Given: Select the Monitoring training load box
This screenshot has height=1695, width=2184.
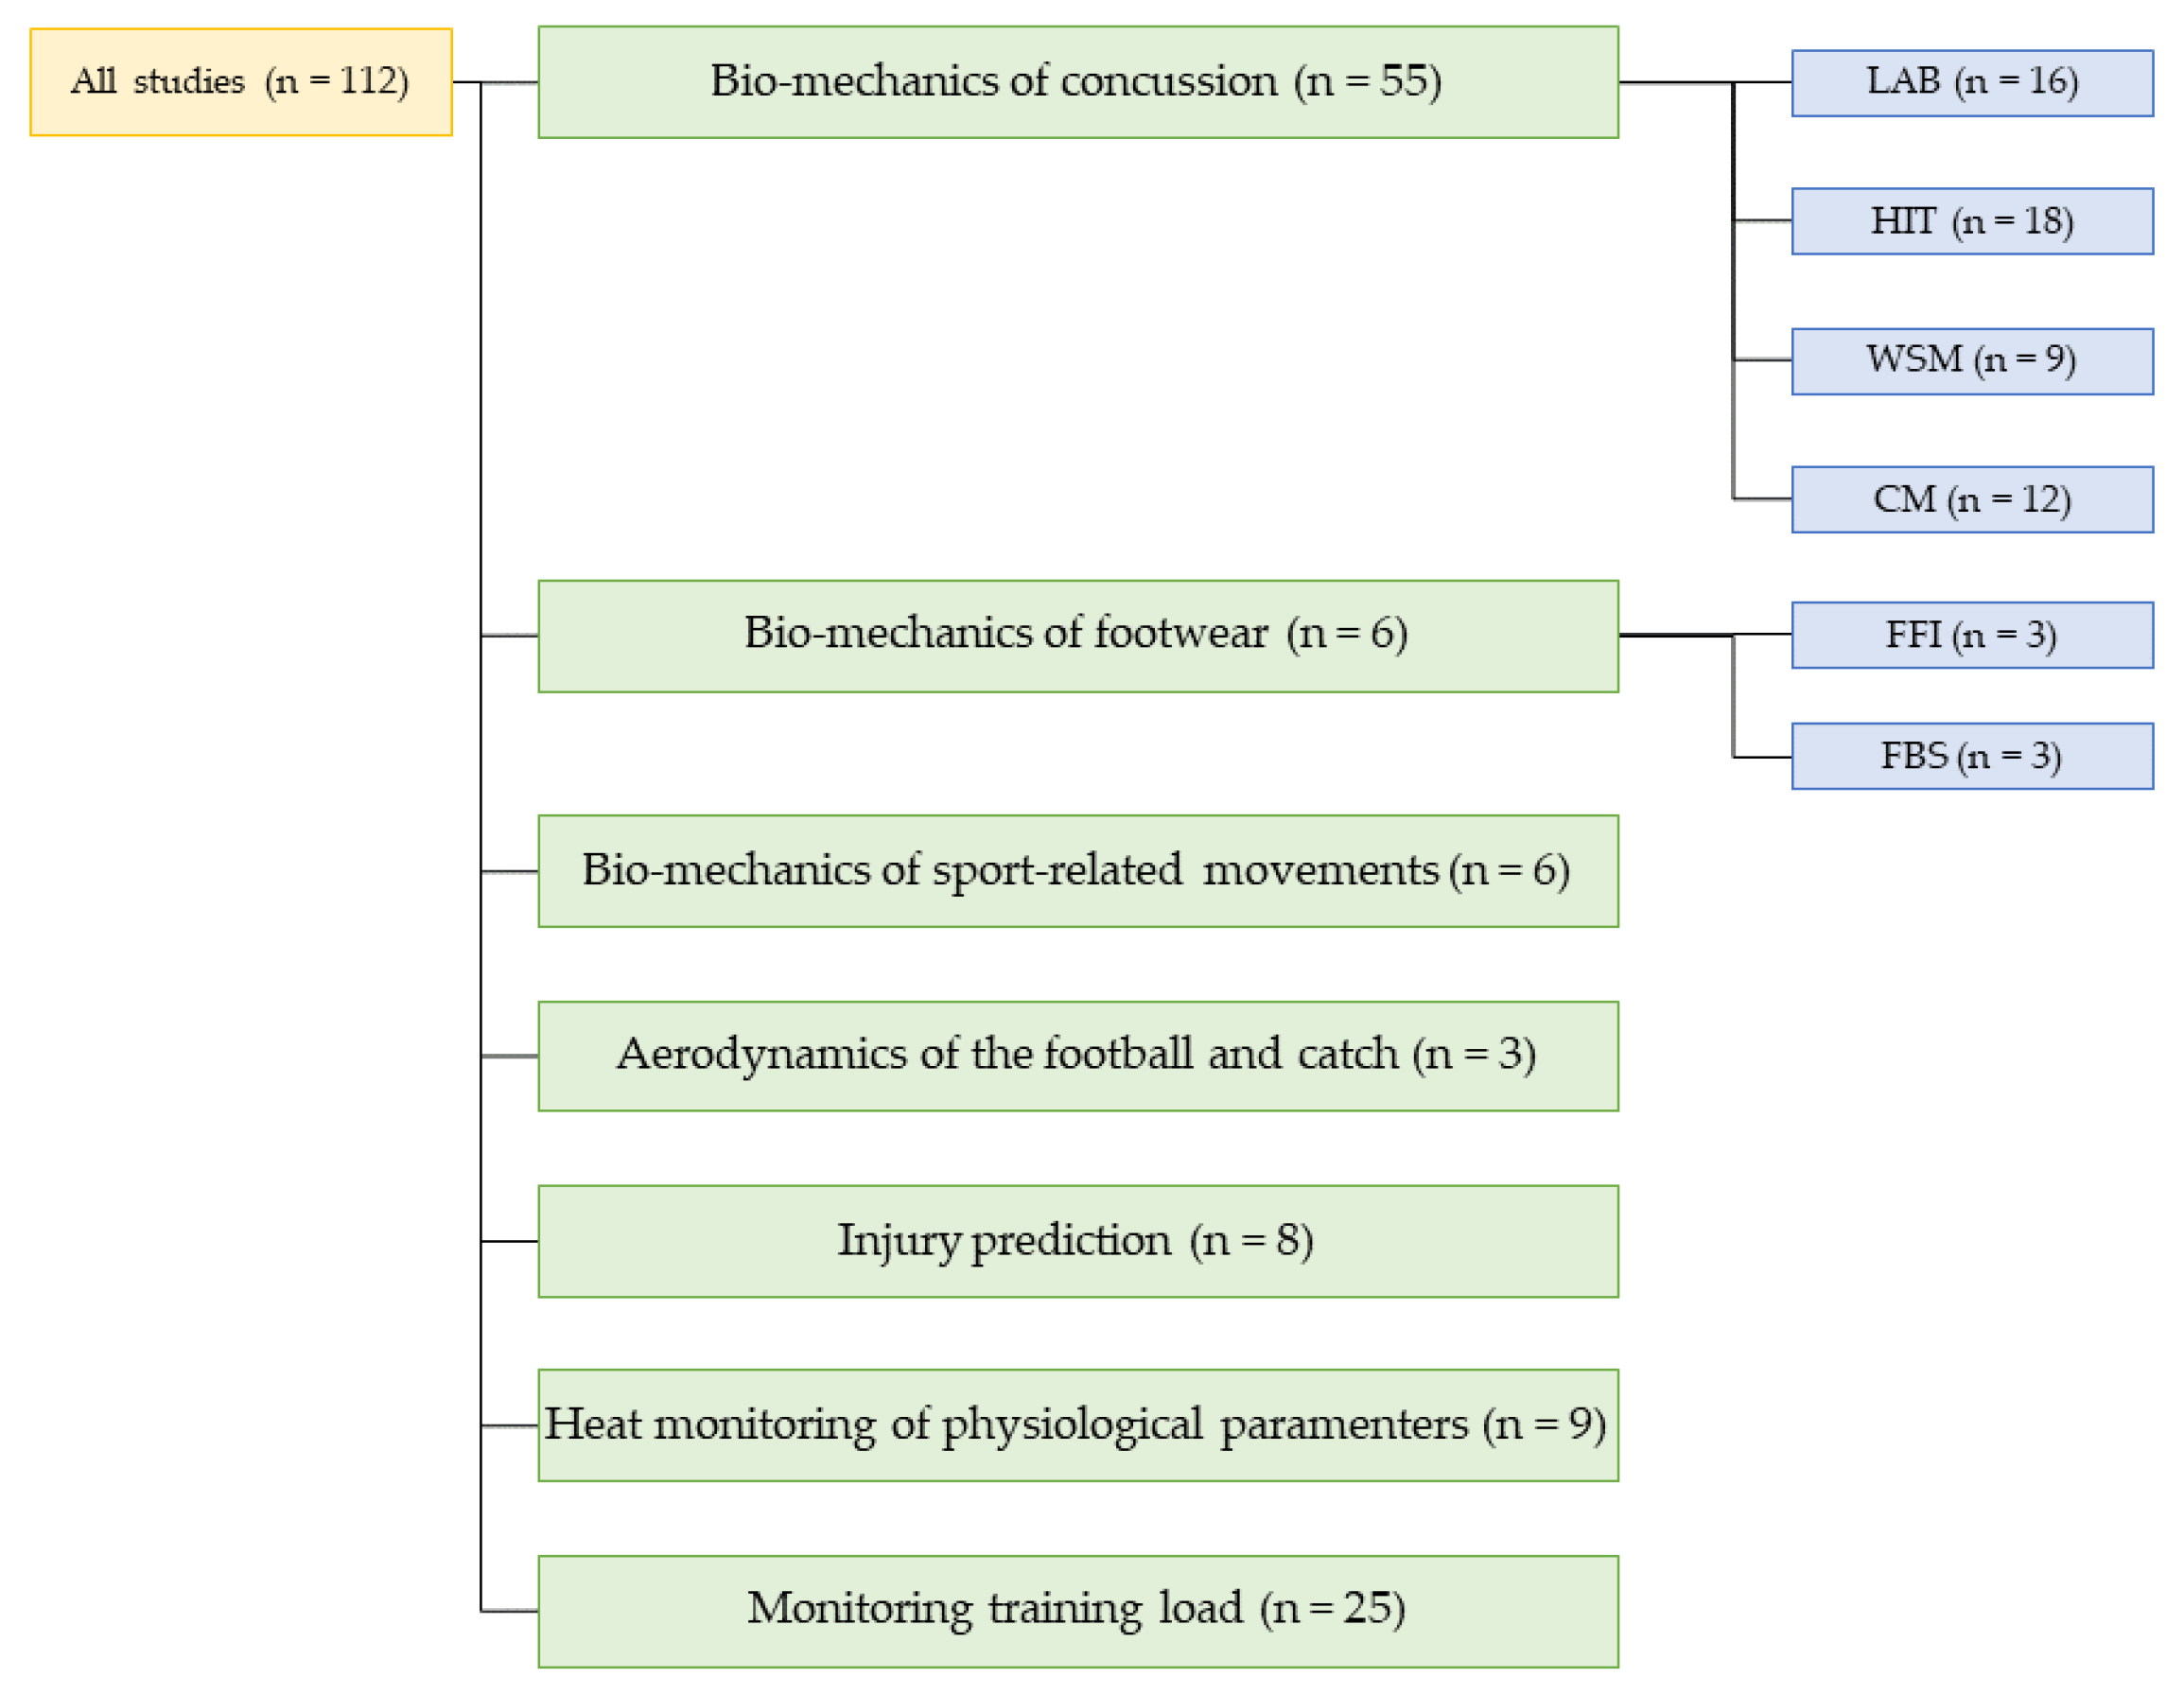Looking at the screenshot, I should 1077,1611.
